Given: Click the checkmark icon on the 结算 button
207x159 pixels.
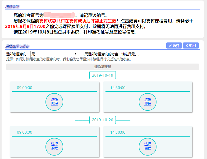Looking at the screenshot, I should click(170, 46).
